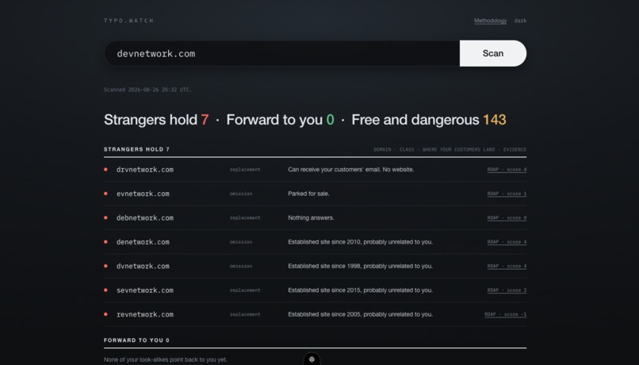Click the red dot beside denetwork.com
Image resolution: width=639 pixels, height=365 pixels.
(x=106, y=241)
